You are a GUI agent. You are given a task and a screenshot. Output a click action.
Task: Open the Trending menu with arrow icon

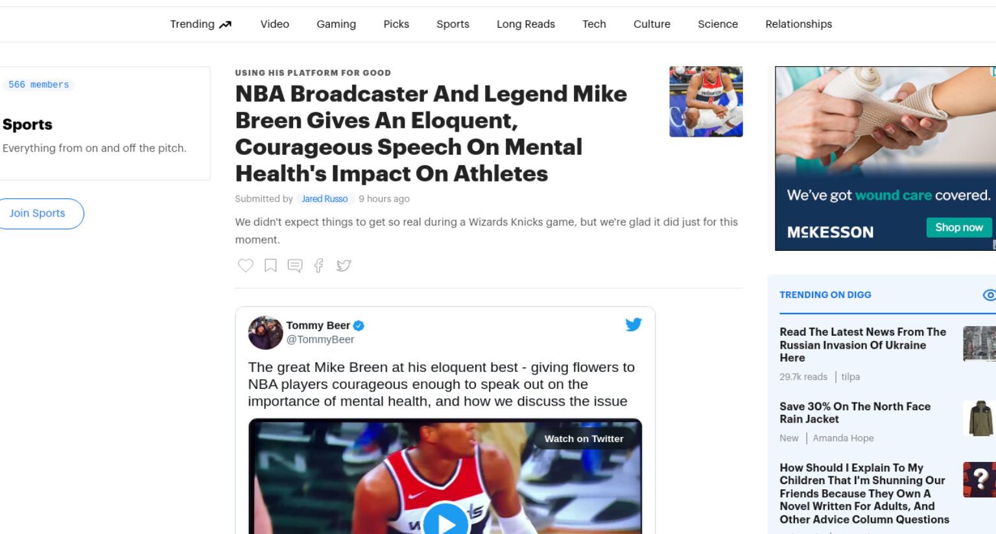point(200,24)
